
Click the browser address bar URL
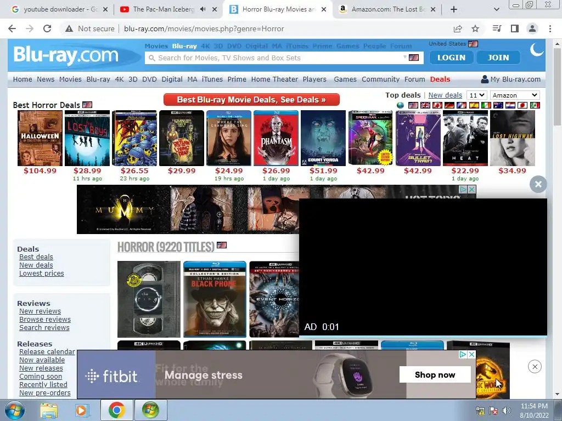tap(204, 29)
